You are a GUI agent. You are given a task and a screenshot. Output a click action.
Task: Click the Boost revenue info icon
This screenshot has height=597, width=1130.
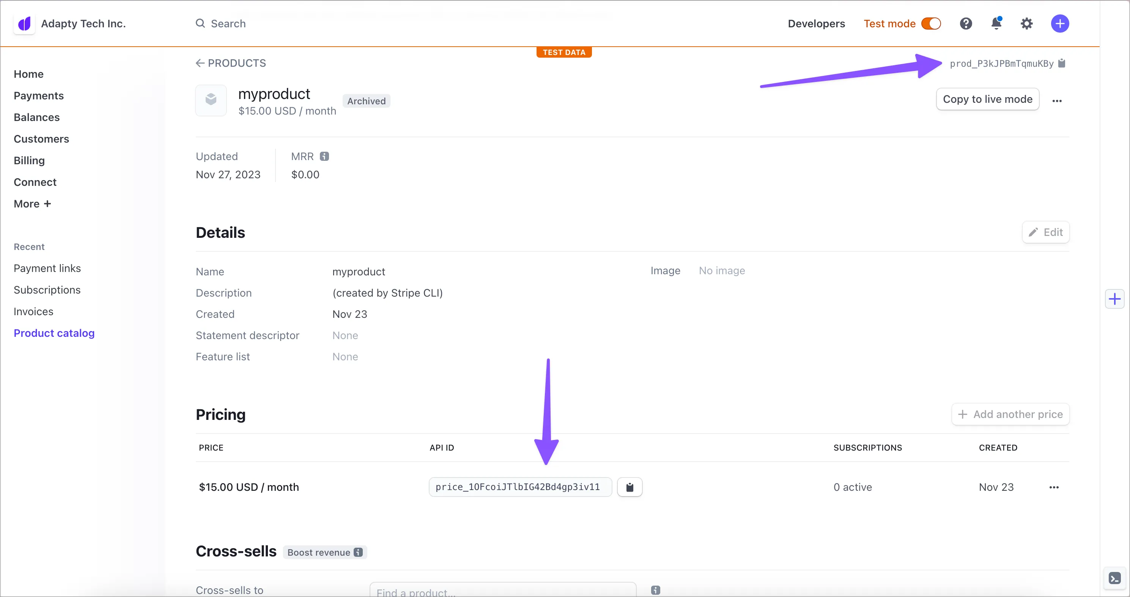click(358, 552)
